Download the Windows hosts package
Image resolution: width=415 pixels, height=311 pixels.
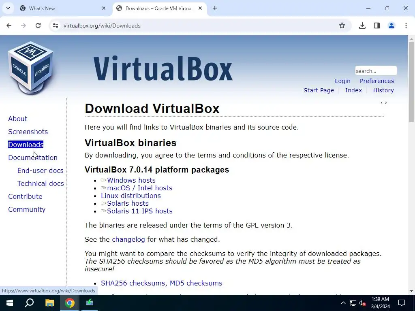click(x=131, y=180)
